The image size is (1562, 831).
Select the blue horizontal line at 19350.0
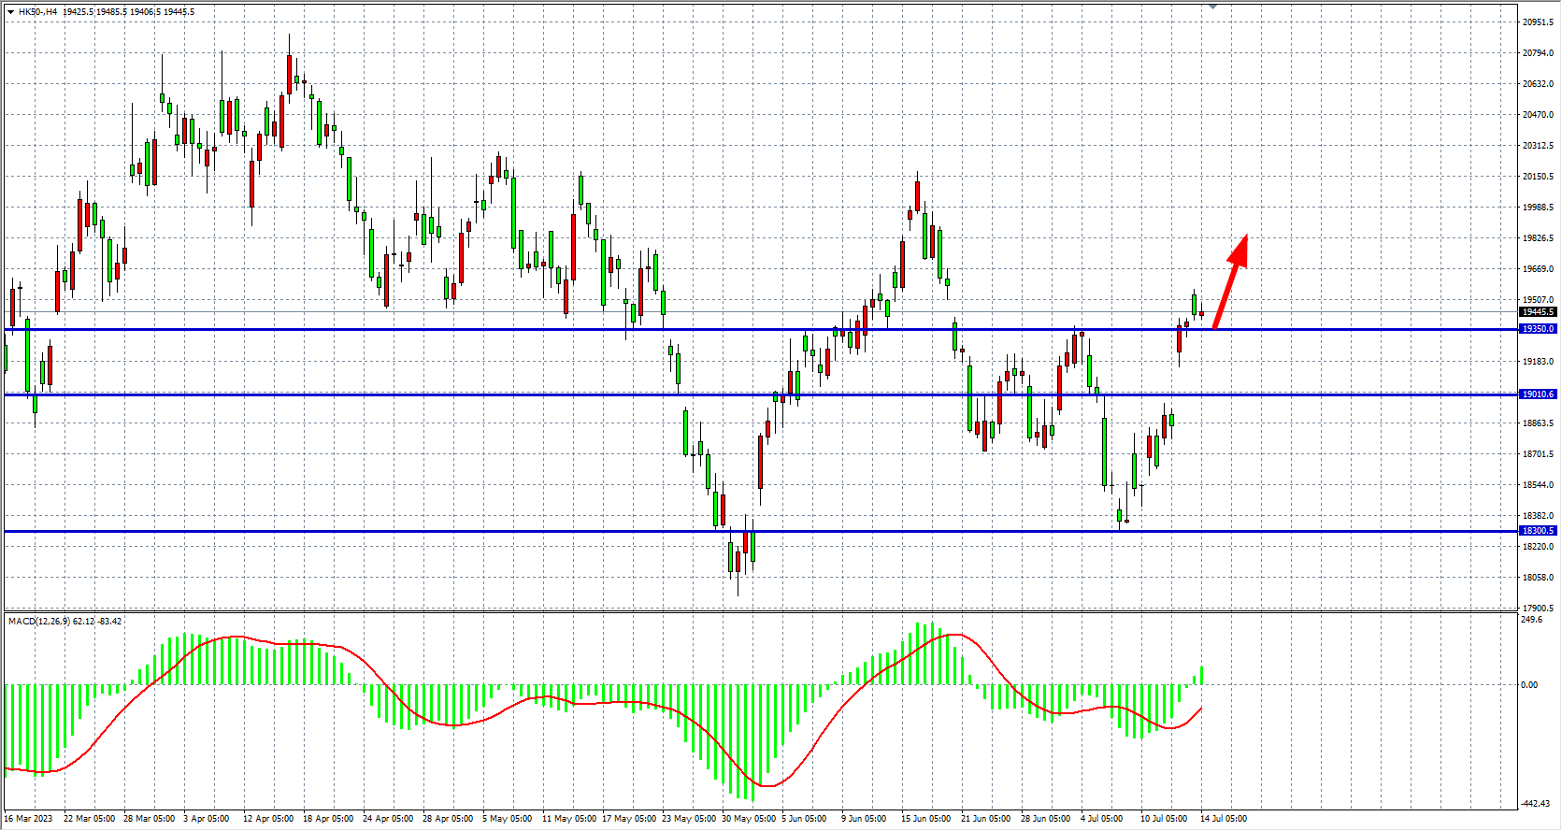374,329
